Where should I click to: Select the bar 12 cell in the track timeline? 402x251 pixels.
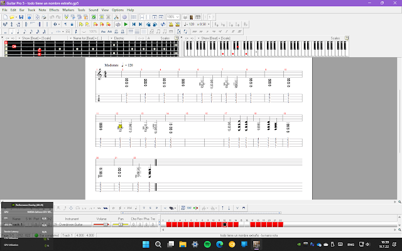tap(225, 225)
